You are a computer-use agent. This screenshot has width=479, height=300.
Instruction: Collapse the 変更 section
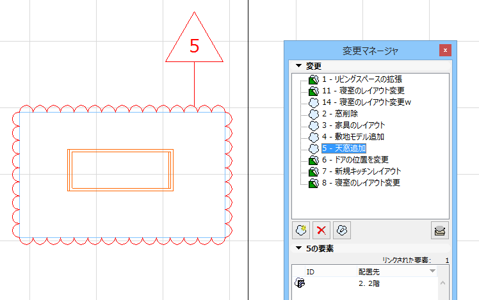click(x=299, y=66)
